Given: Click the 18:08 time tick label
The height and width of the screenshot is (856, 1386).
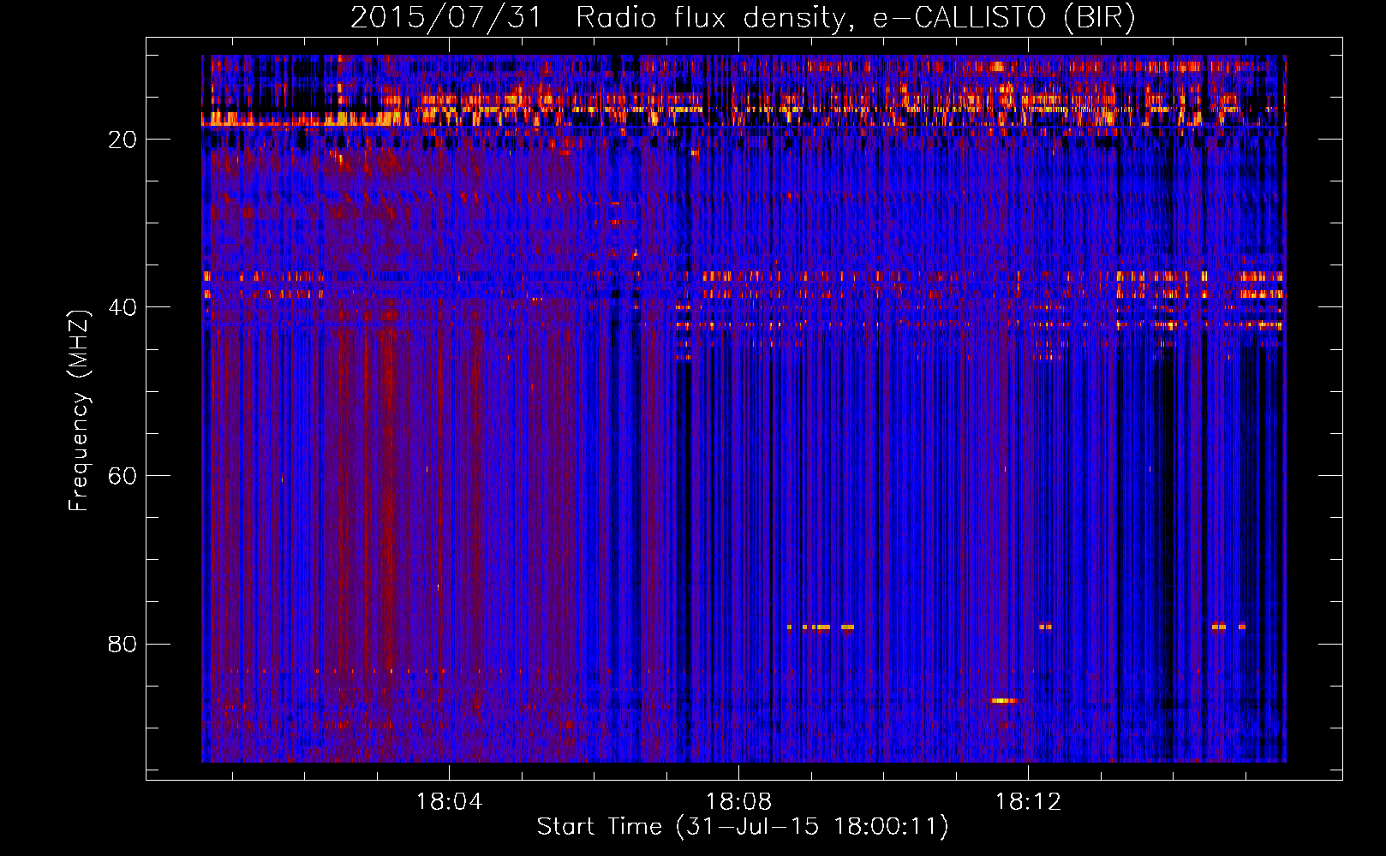Looking at the screenshot, I should pyautogui.click(x=738, y=802).
